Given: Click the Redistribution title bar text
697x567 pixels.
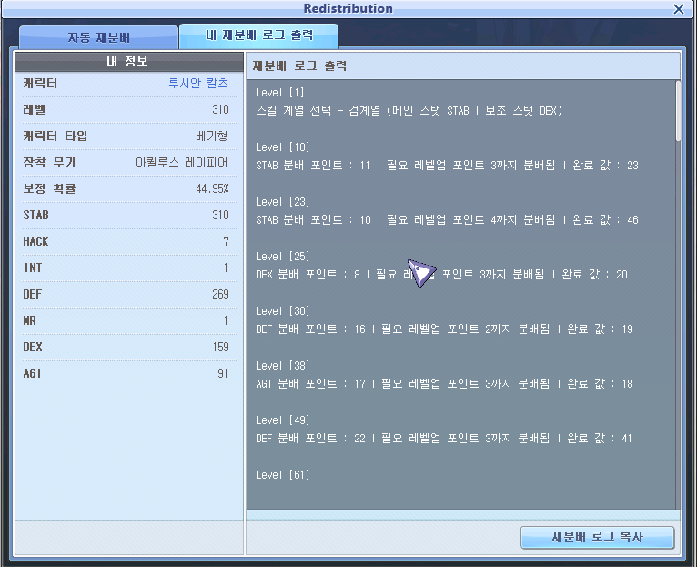Looking at the screenshot, I should pos(348,8).
